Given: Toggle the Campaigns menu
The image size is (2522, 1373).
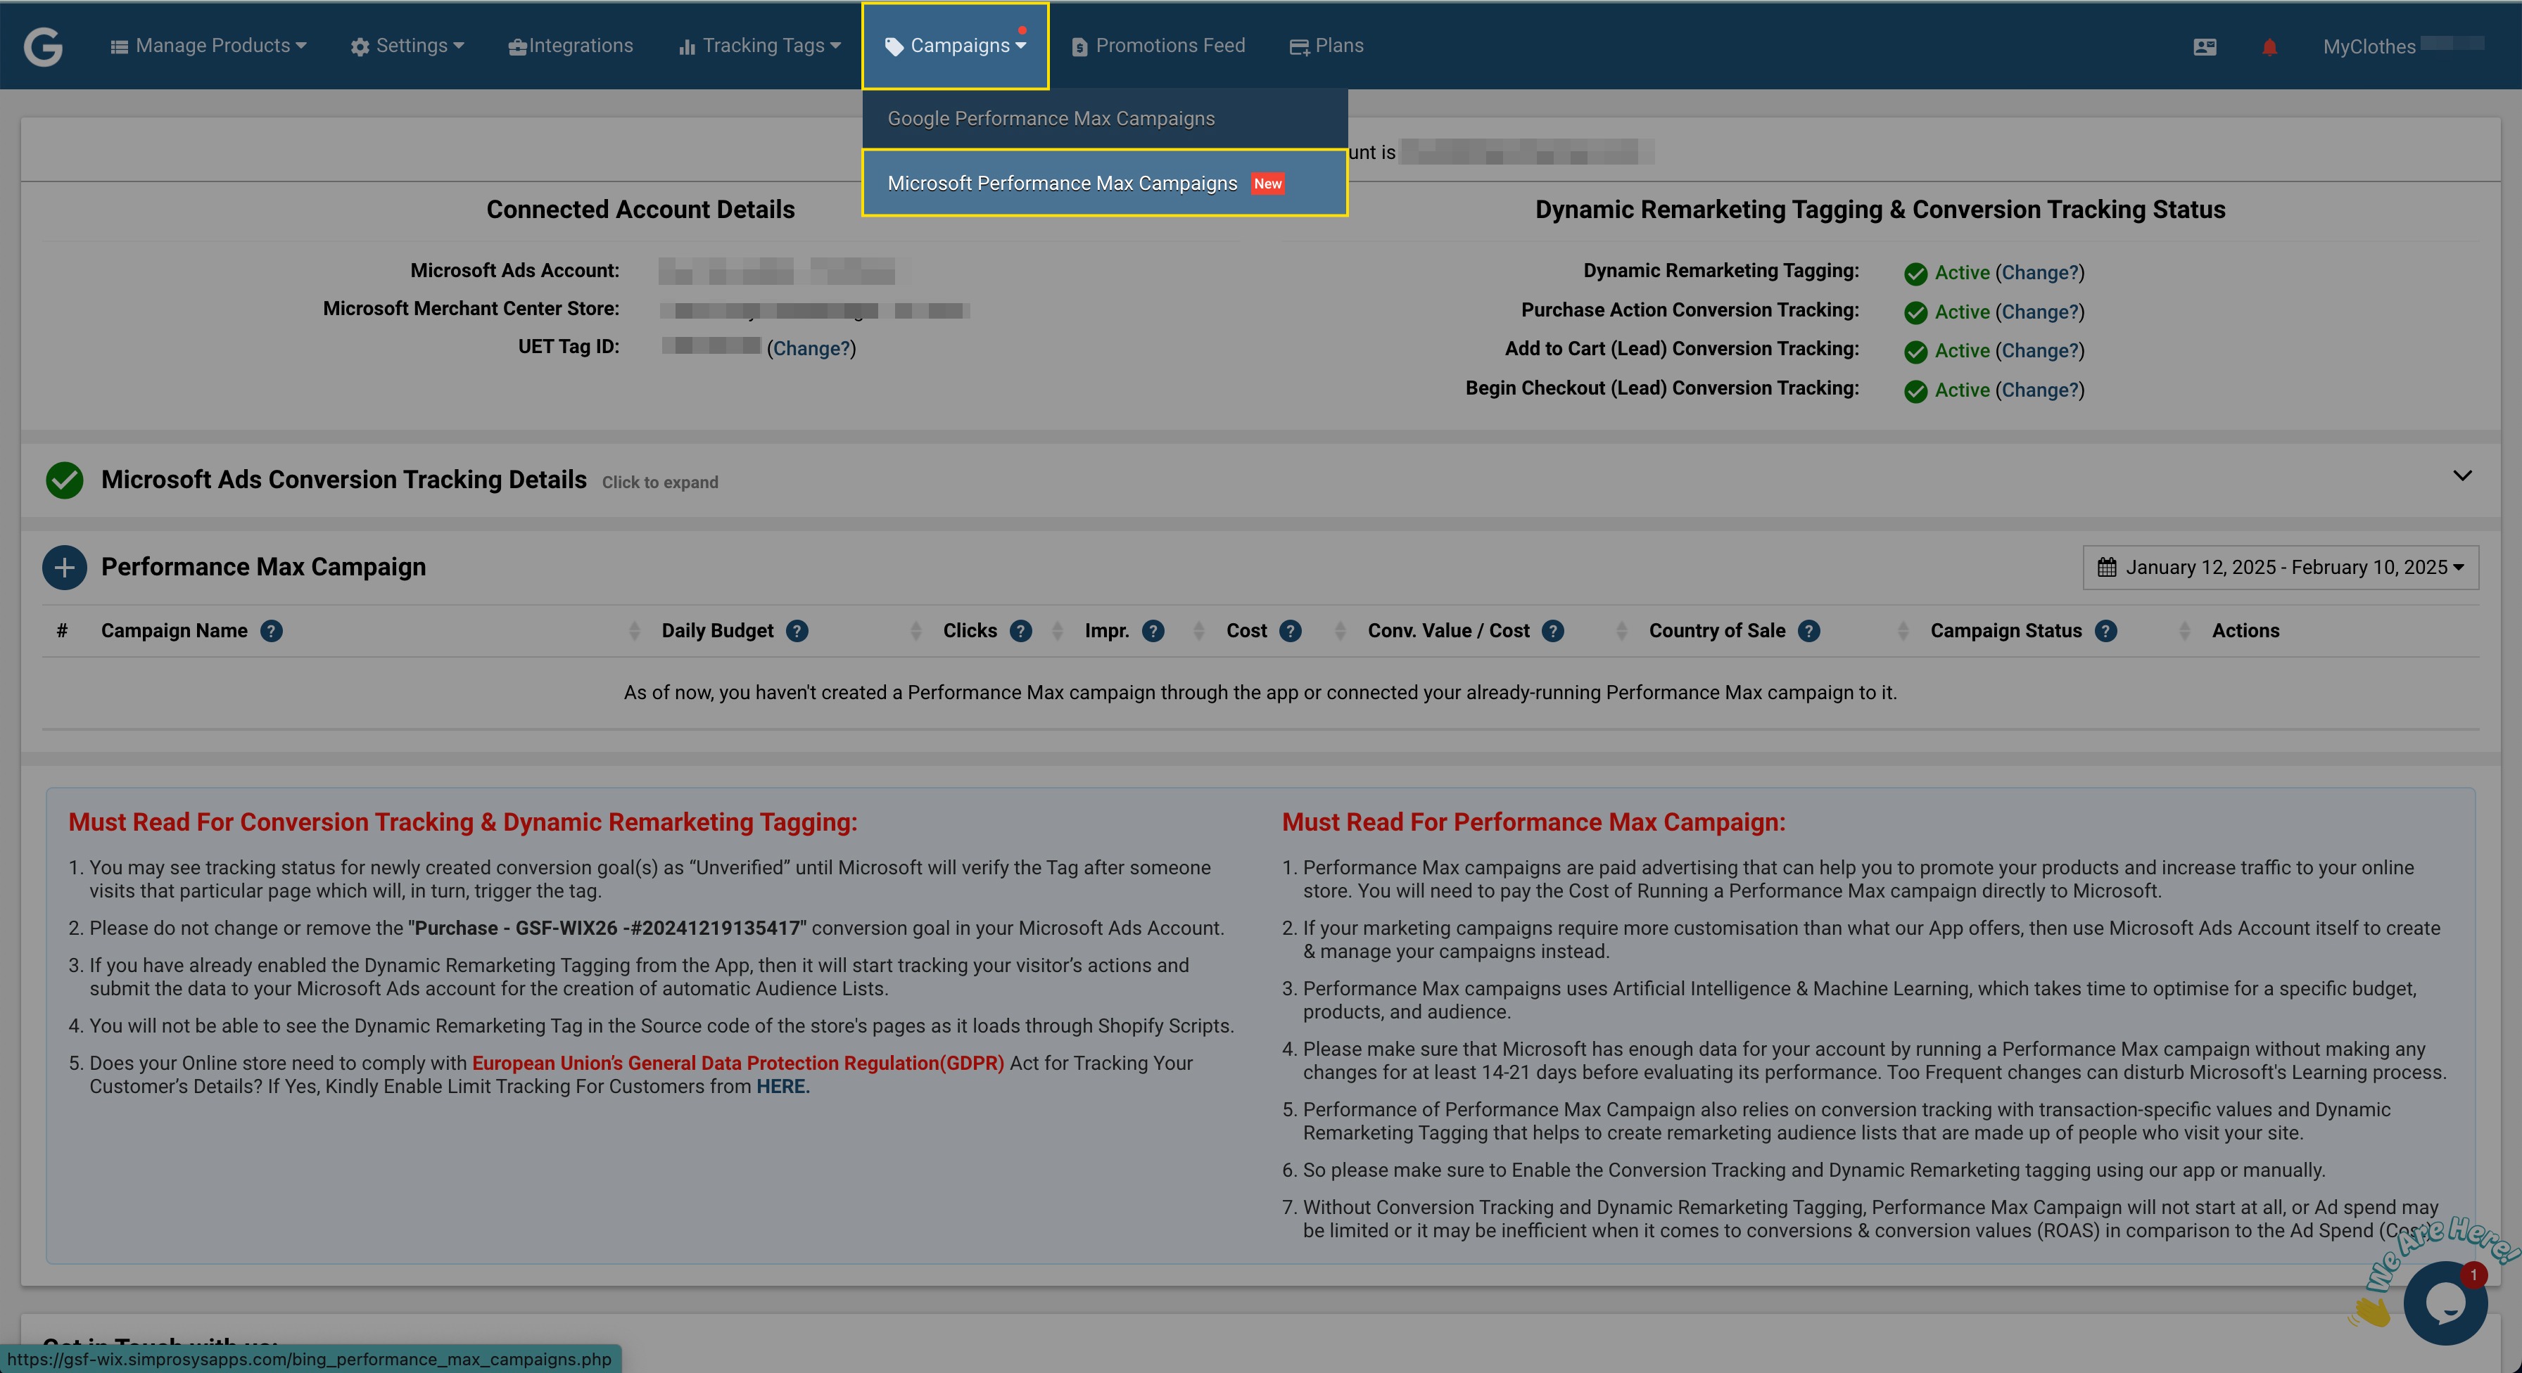Looking at the screenshot, I should click(x=955, y=46).
